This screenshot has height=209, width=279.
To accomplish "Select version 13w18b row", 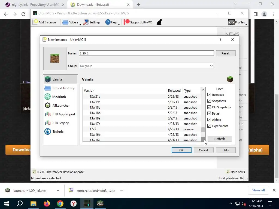I will pos(142,113).
